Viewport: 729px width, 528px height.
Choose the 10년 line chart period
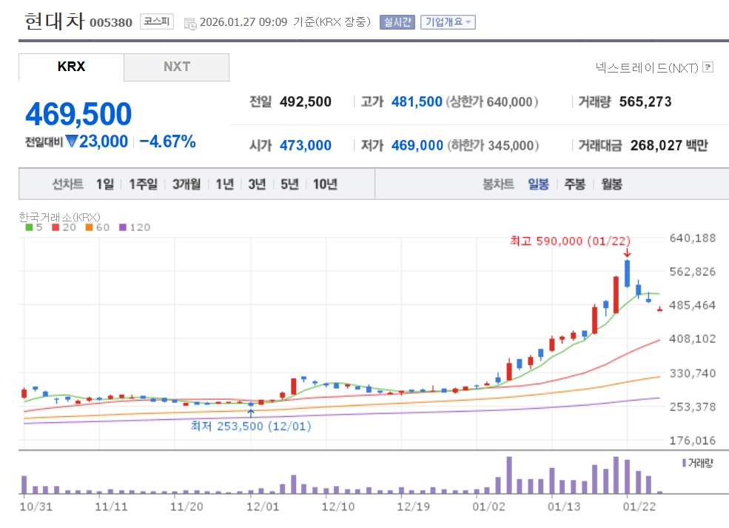click(325, 184)
